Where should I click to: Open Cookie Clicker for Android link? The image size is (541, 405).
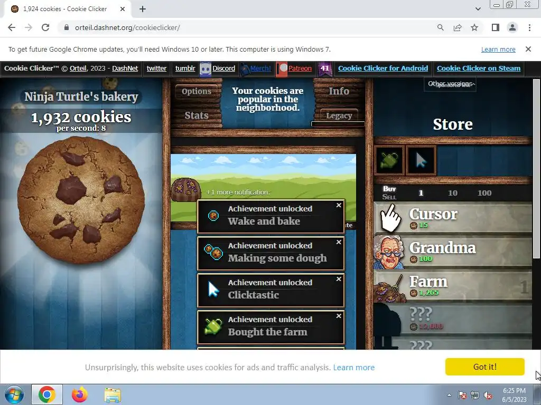[383, 69]
